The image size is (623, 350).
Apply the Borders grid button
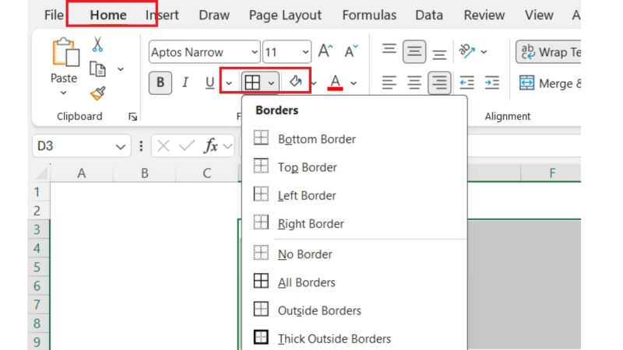(252, 82)
